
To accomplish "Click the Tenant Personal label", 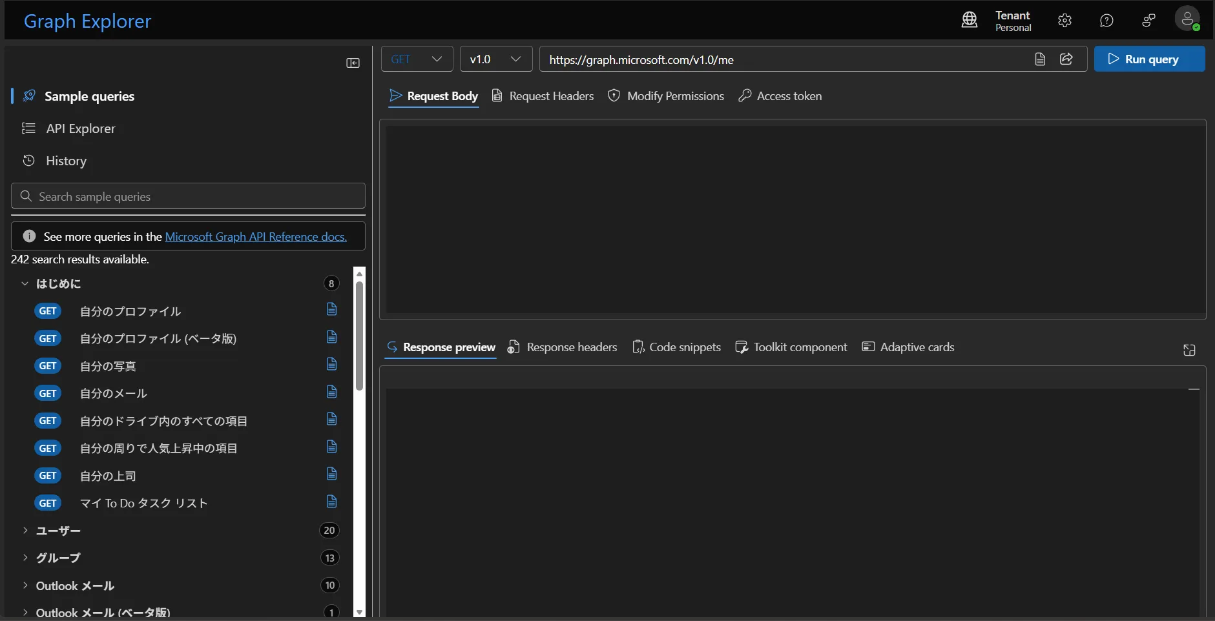I will click(1013, 21).
